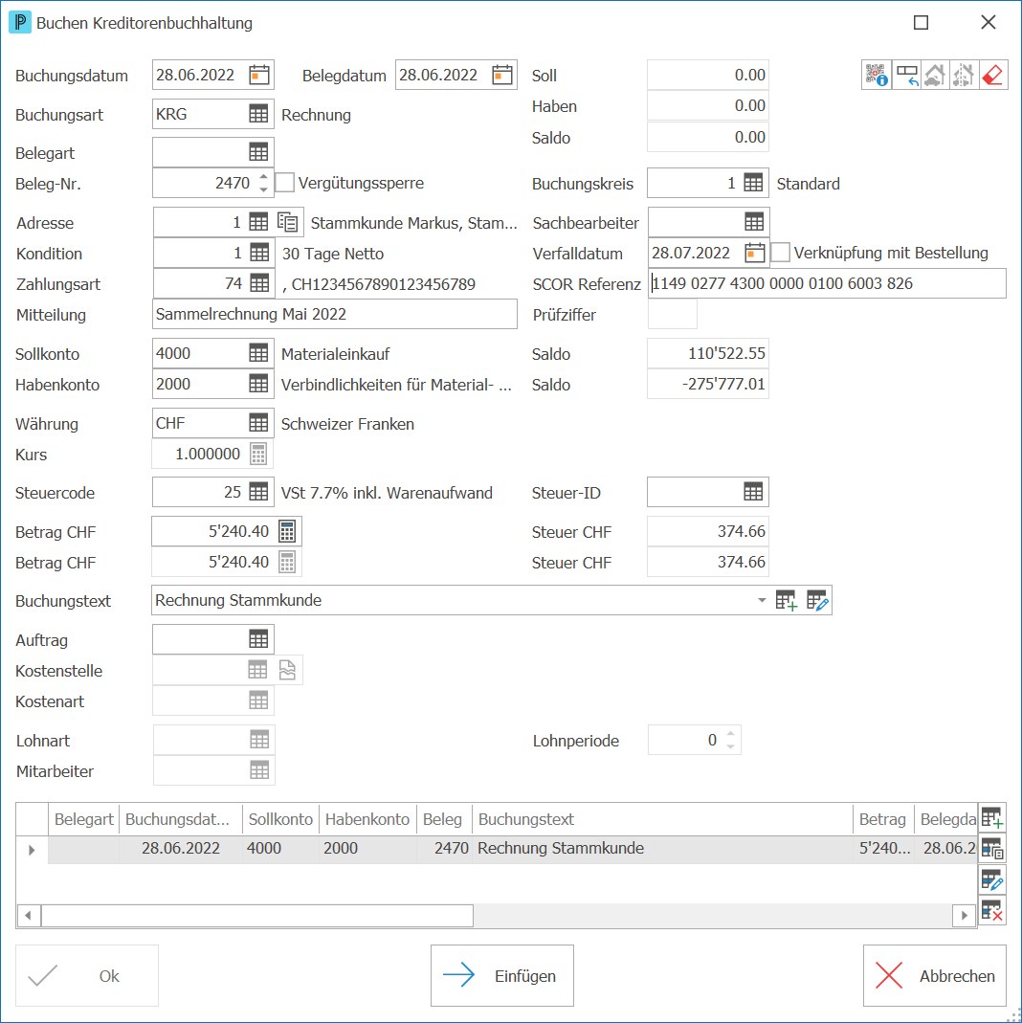The height and width of the screenshot is (1023, 1022).
Task: Delete the selected booking grid row
Action: (992, 911)
